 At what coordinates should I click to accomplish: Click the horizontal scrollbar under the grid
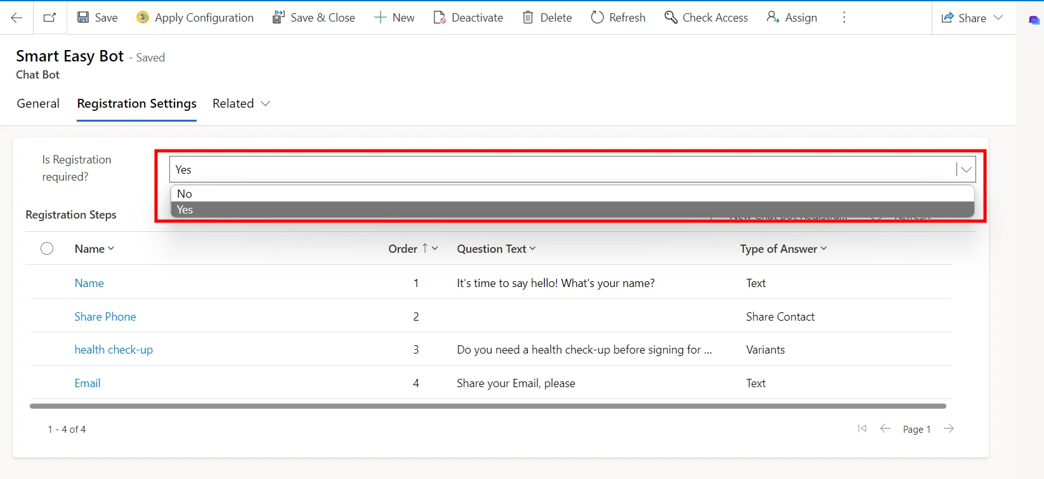click(x=487, y=406)
